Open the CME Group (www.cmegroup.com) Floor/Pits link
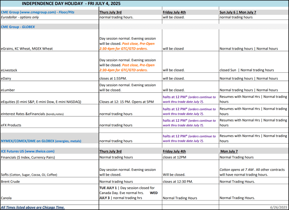289x210 pixels. [x=38, y=12]
